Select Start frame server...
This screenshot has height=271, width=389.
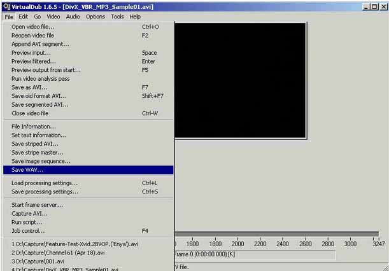coord(88,205)
